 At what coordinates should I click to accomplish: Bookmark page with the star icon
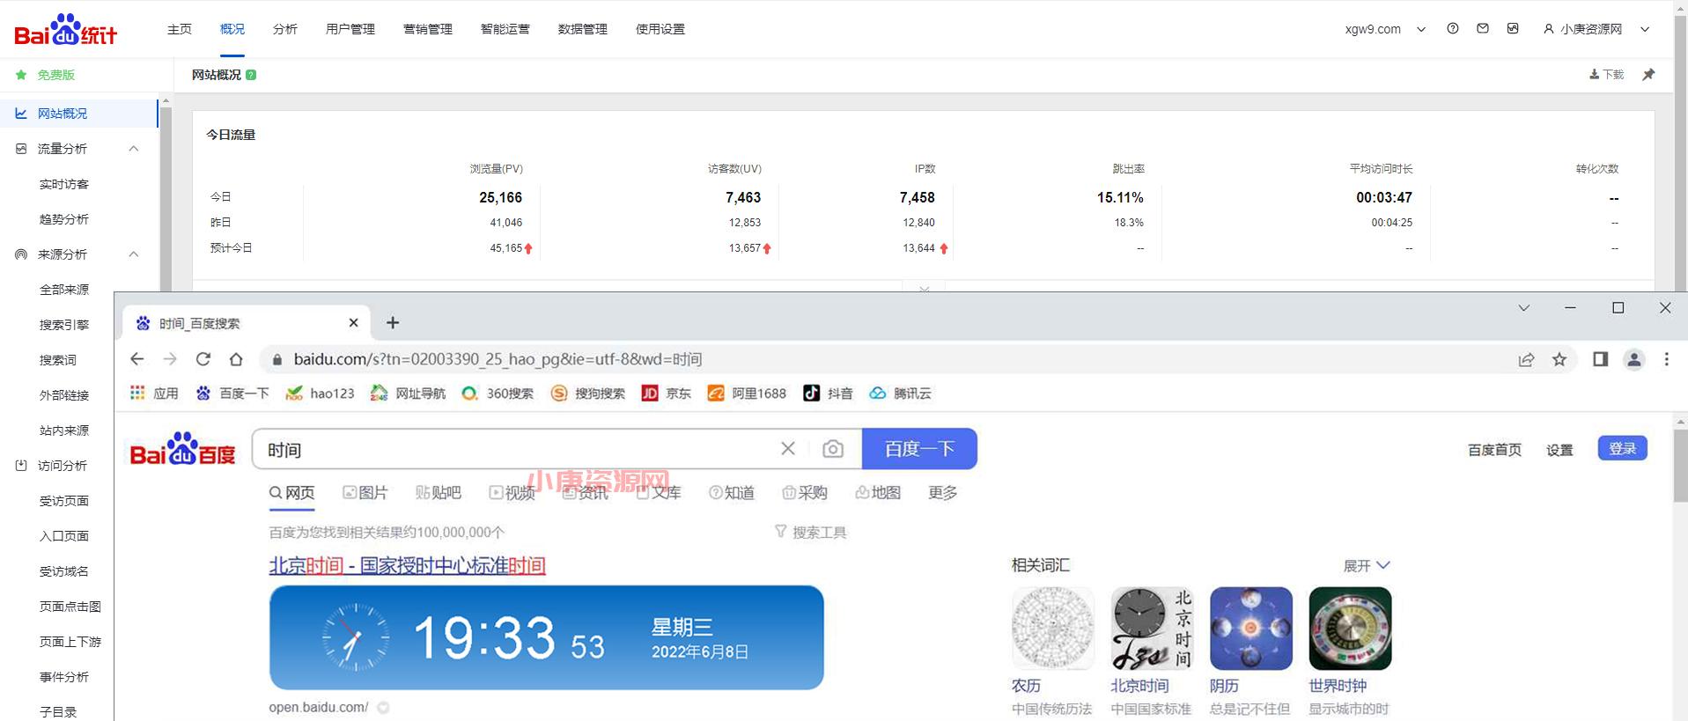tap(1559, 359)
